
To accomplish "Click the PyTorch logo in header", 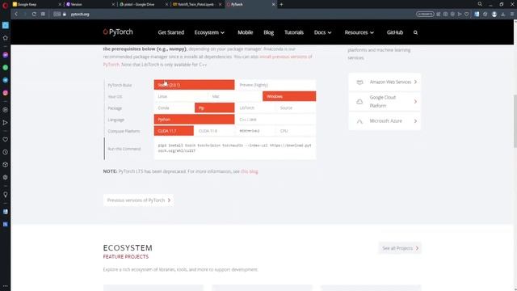I will (118, 32).
